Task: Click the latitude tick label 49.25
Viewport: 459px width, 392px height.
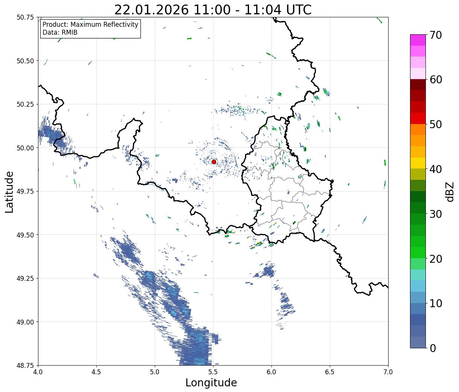Action: coord(25,279)
